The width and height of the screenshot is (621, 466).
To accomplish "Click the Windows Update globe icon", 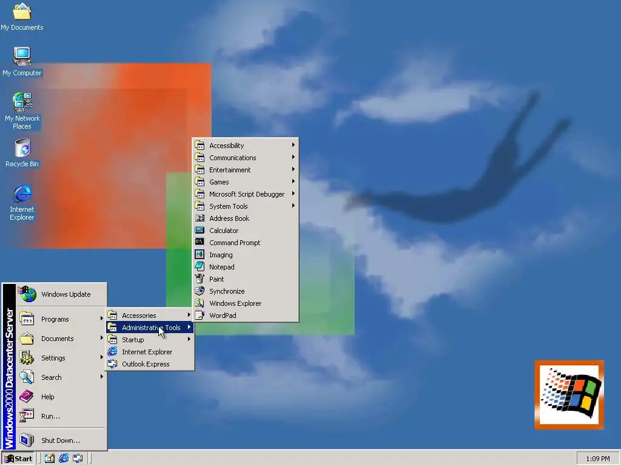I will (x=27, y=294).
